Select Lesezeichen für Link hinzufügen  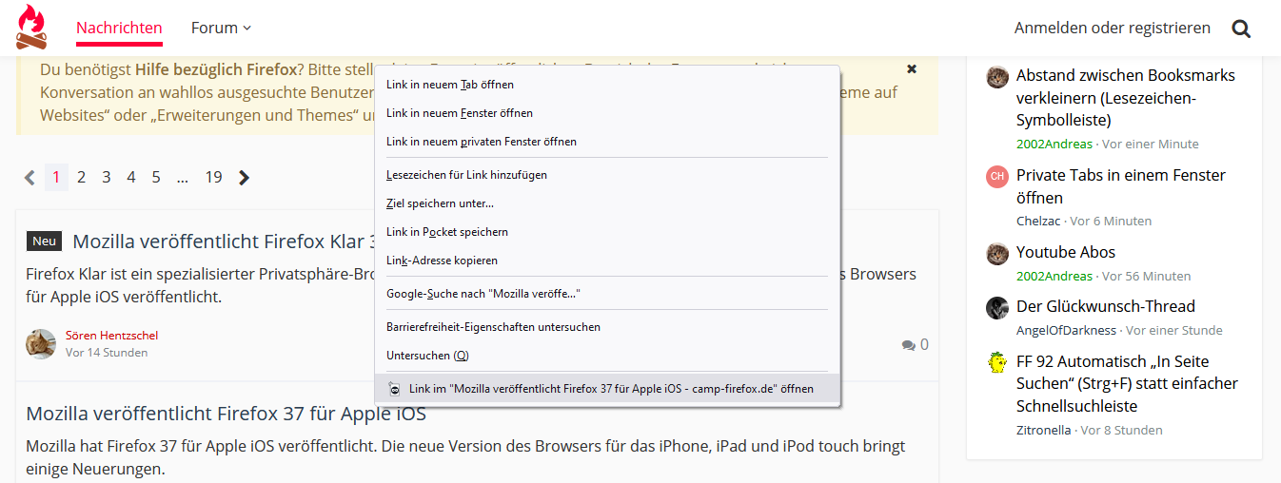607,175
